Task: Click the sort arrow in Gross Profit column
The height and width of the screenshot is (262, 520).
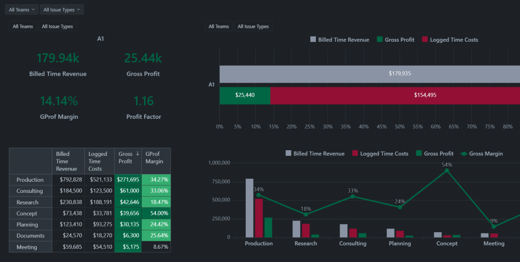Action: point(138,154)
